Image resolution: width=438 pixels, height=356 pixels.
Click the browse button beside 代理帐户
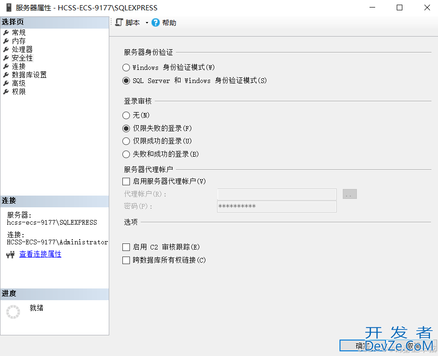350,194
